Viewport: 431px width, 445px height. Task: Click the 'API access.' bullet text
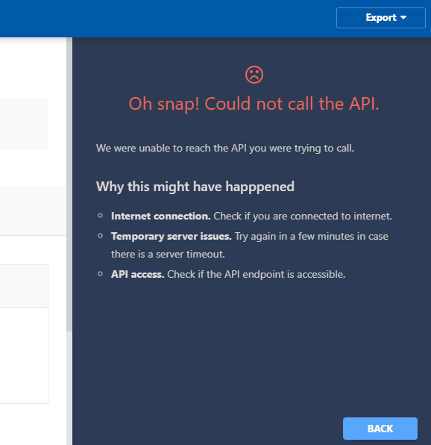coord(138,275)
